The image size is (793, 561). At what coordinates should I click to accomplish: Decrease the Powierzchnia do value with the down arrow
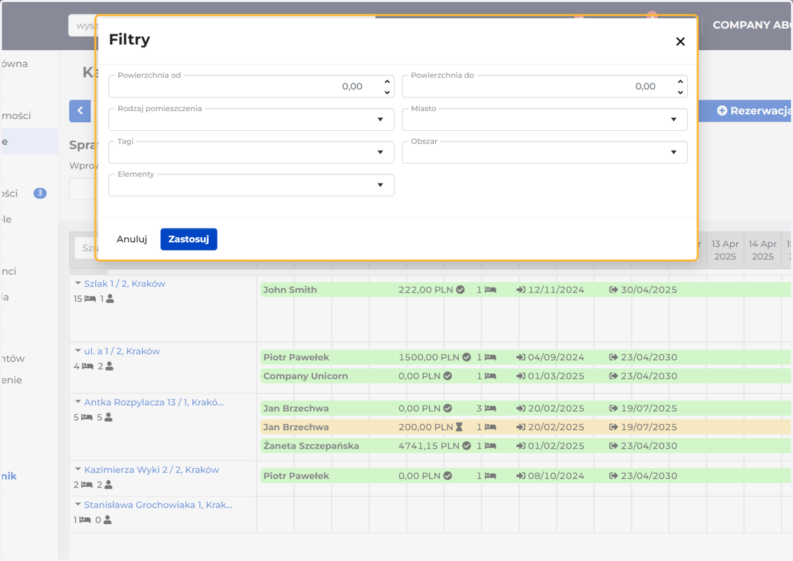pyautogui.click(x=680, y=92)
